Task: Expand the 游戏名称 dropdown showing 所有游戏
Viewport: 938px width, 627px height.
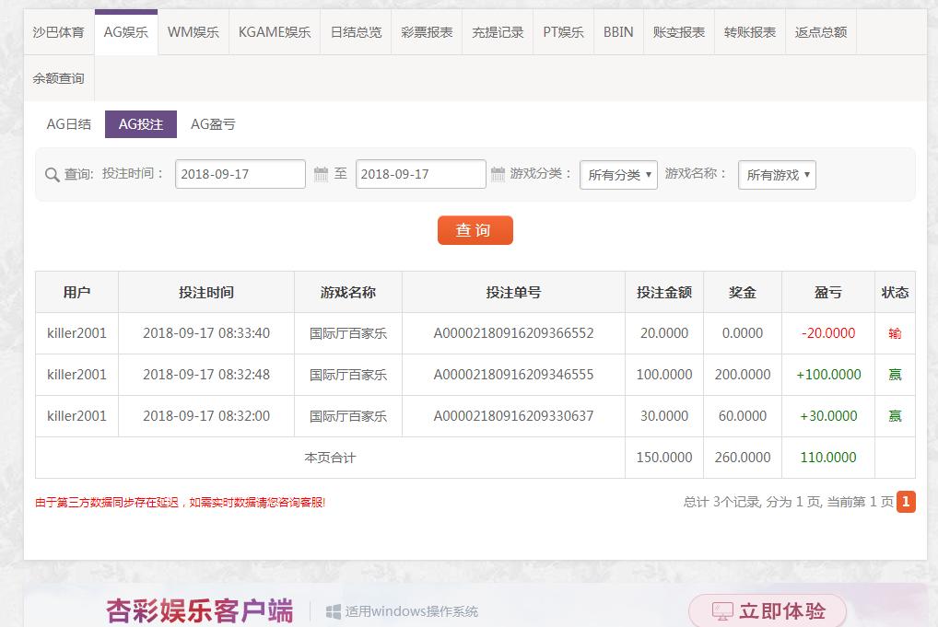Action: pos(777,175)
